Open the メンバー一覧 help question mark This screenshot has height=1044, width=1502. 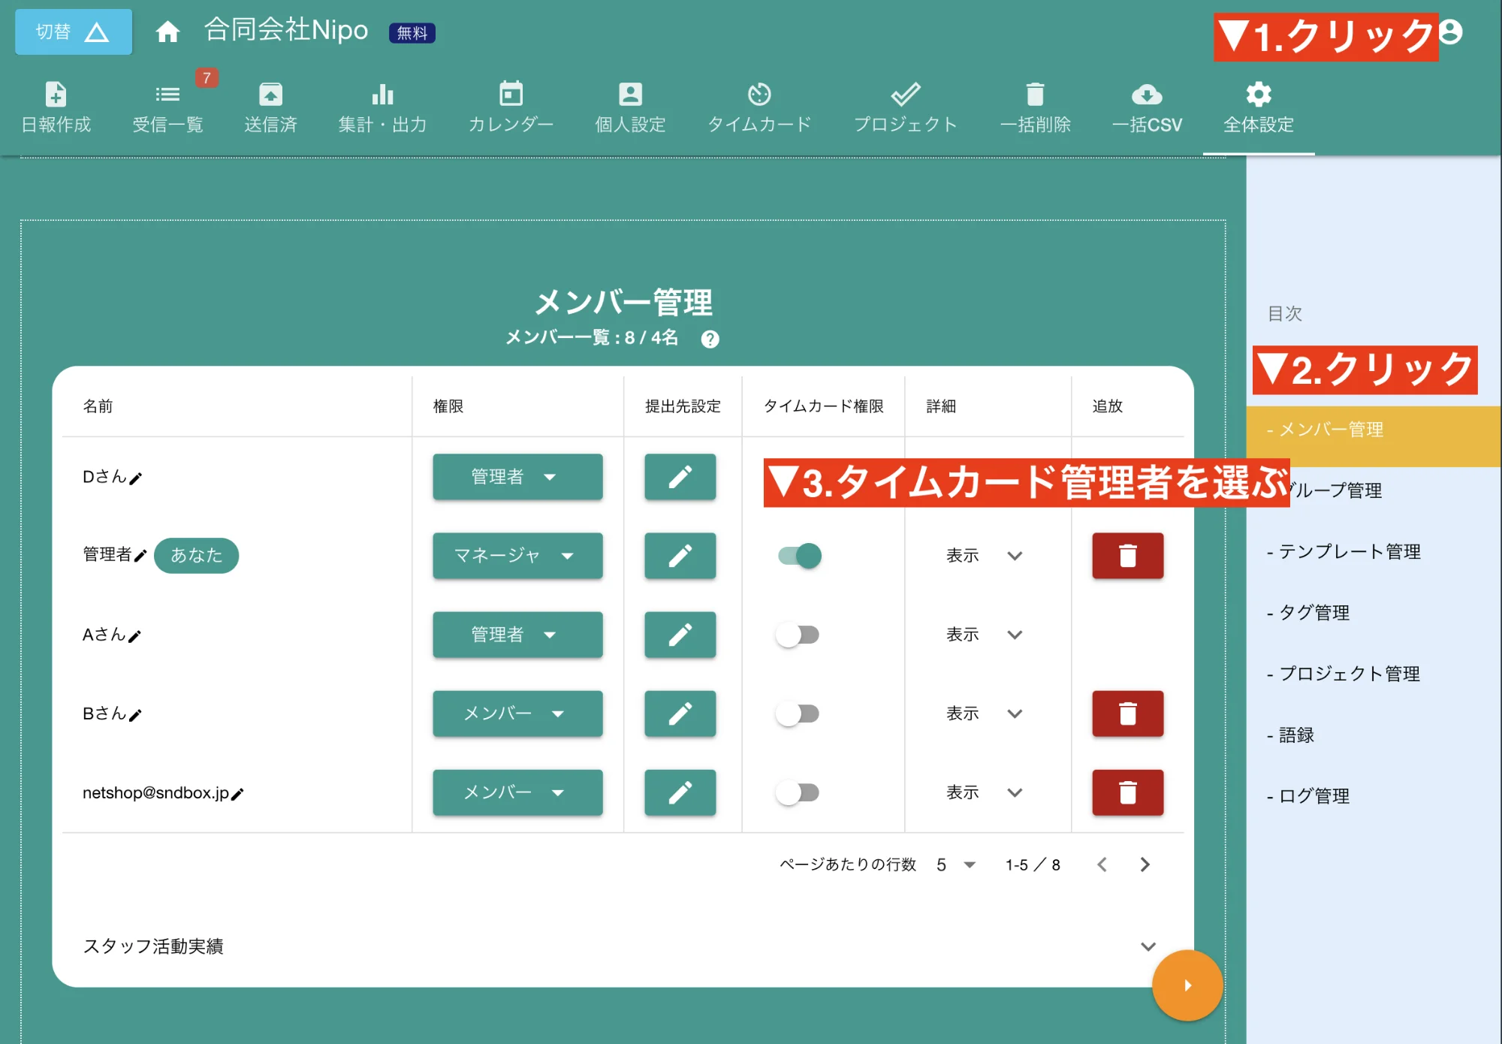(710, 339)
